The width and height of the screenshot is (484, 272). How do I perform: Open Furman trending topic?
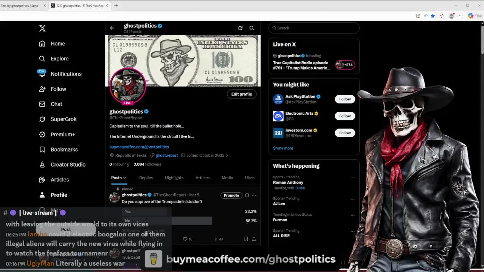(280, 220)
